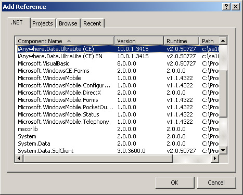Viewport: 243px width, 195px height.
Task: Select iAnywhere.Data.UltraLite (CE) EN row
Action: click(118, 56)
